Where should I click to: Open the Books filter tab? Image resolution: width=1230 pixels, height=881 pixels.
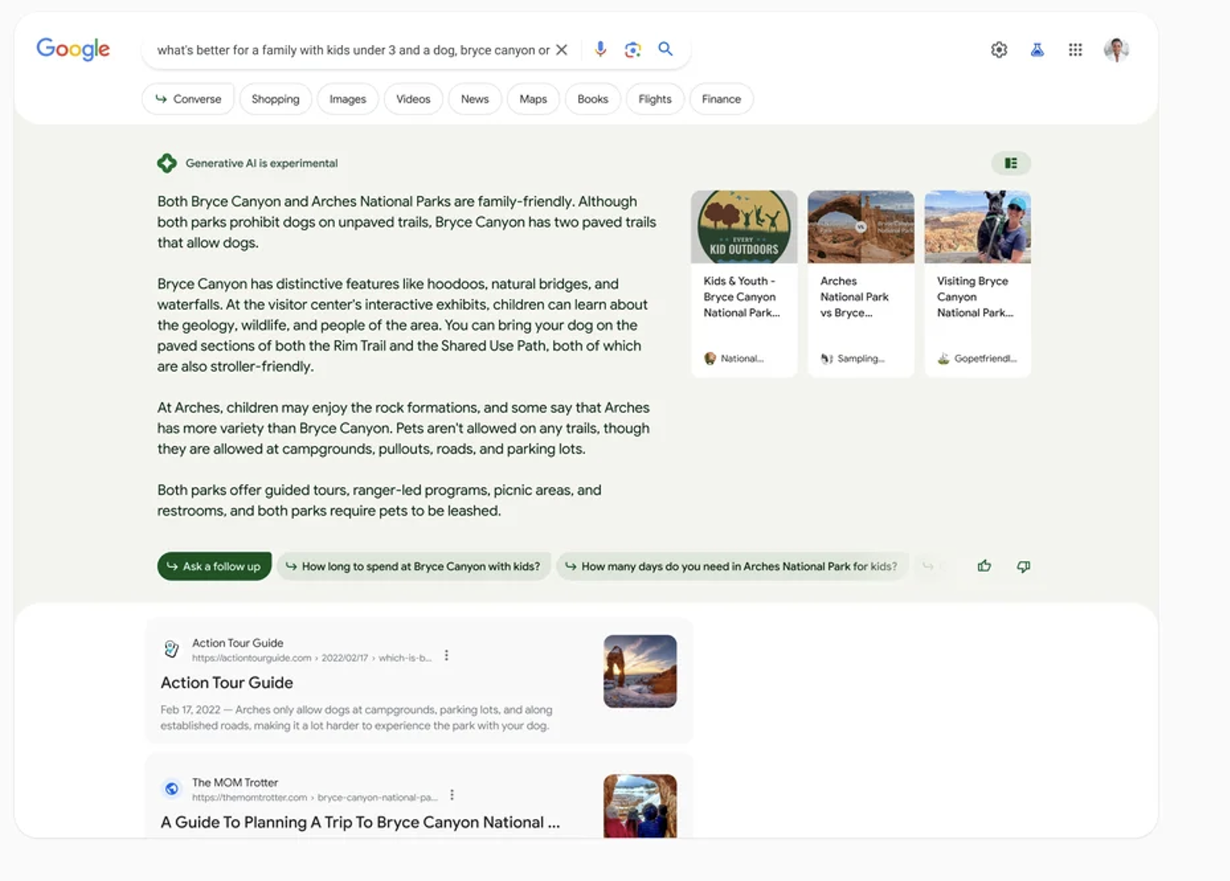tap(592, 99)
